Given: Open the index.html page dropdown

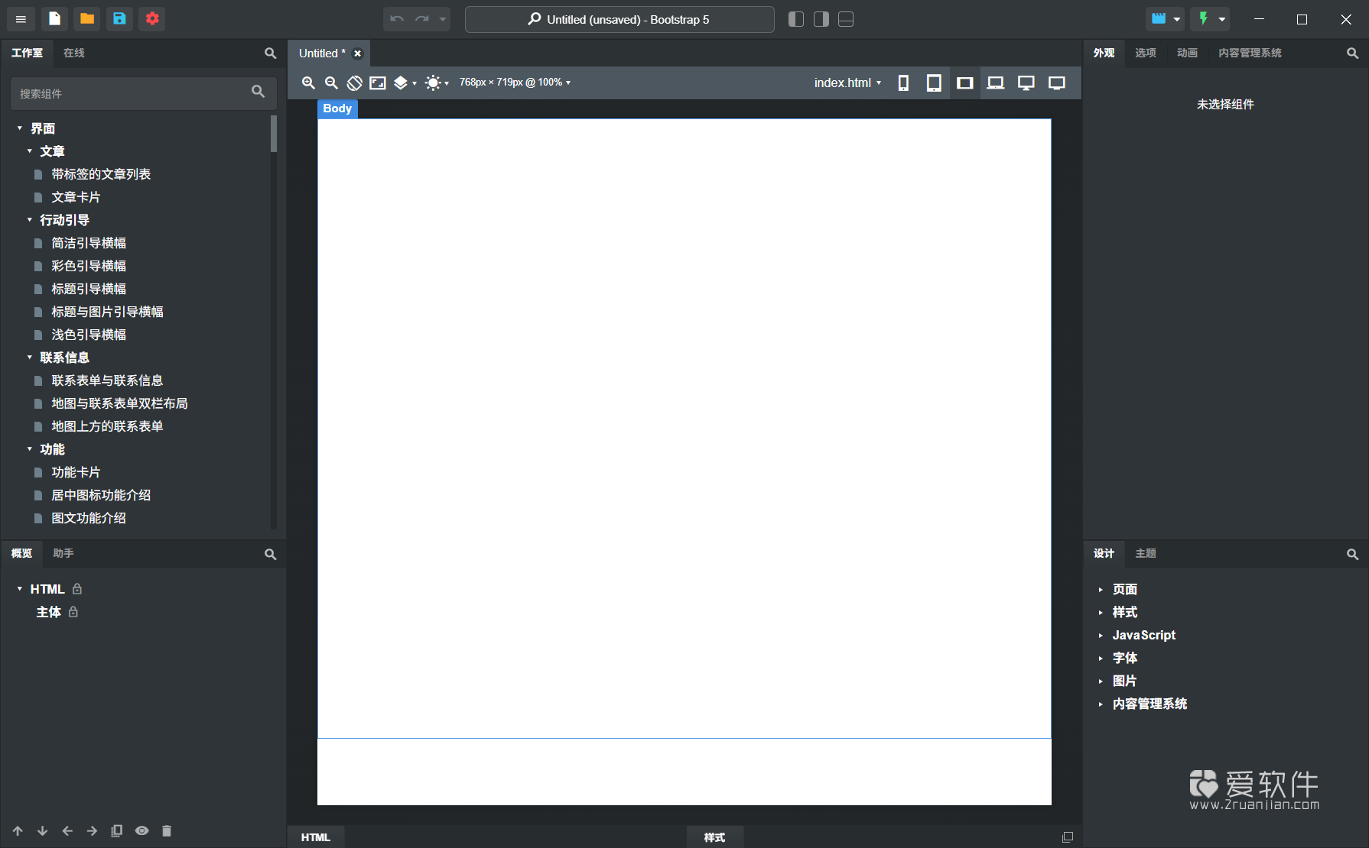Looking at the screenshot, I should pos(847,83).
